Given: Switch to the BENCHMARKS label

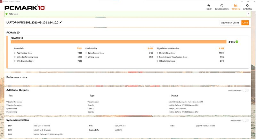Looking at the screenshot, I should pyautogui.click(x=222, y=9).
